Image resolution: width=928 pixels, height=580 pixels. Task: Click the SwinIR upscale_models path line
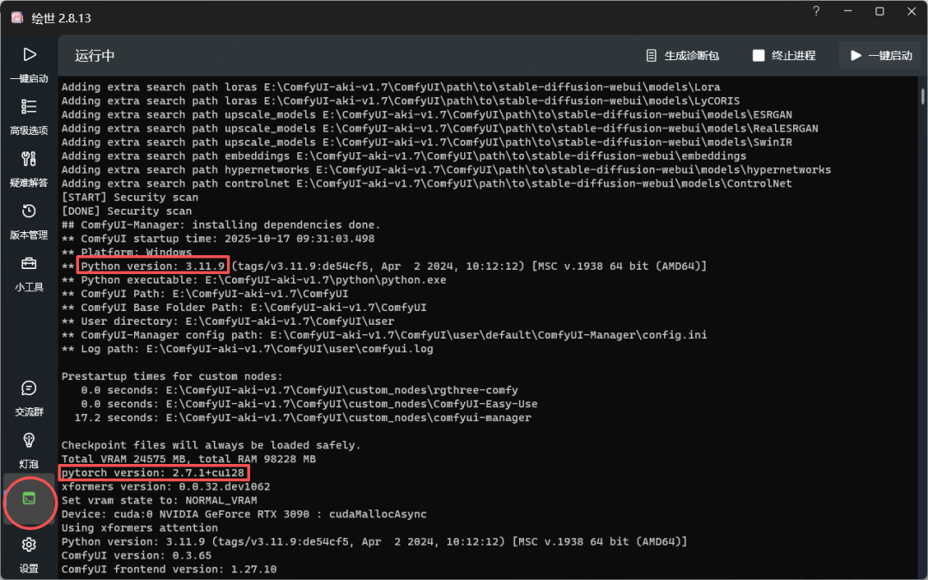pos(427,142)
